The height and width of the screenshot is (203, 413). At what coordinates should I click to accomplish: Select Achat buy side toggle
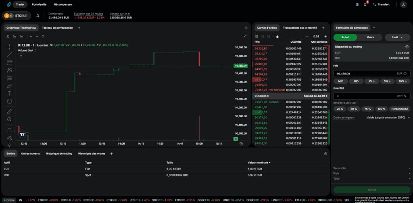click(345, 37)
